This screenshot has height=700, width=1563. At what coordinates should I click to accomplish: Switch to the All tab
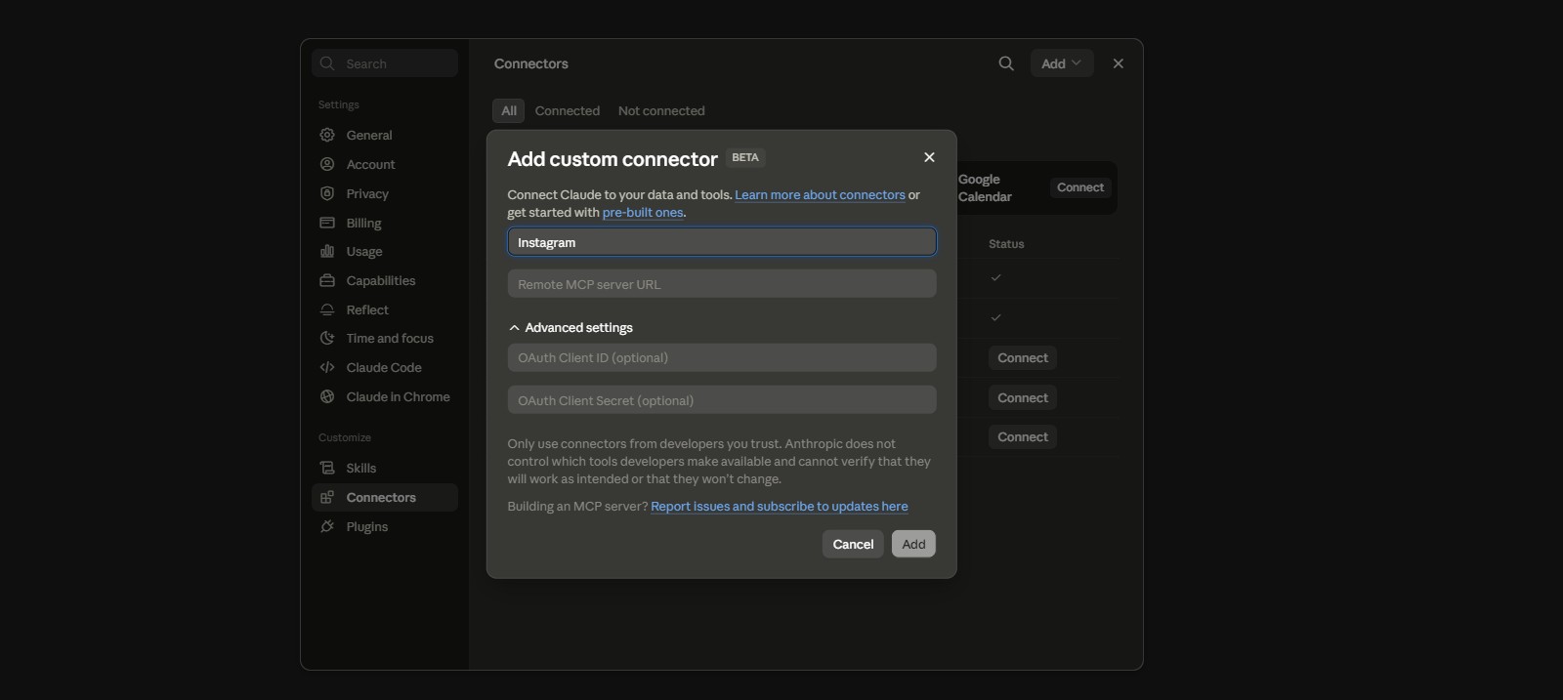point(509,110)
